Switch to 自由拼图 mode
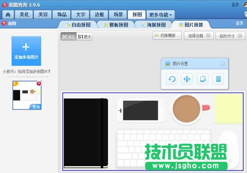The height and width of the screenshot is (173, 247). 78,25
